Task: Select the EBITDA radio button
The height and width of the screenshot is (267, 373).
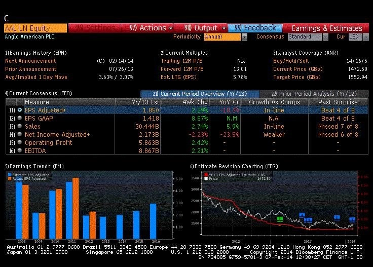Action: 20,150
